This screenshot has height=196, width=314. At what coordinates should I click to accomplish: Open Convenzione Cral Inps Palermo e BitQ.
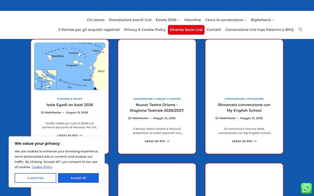(259, 30)
